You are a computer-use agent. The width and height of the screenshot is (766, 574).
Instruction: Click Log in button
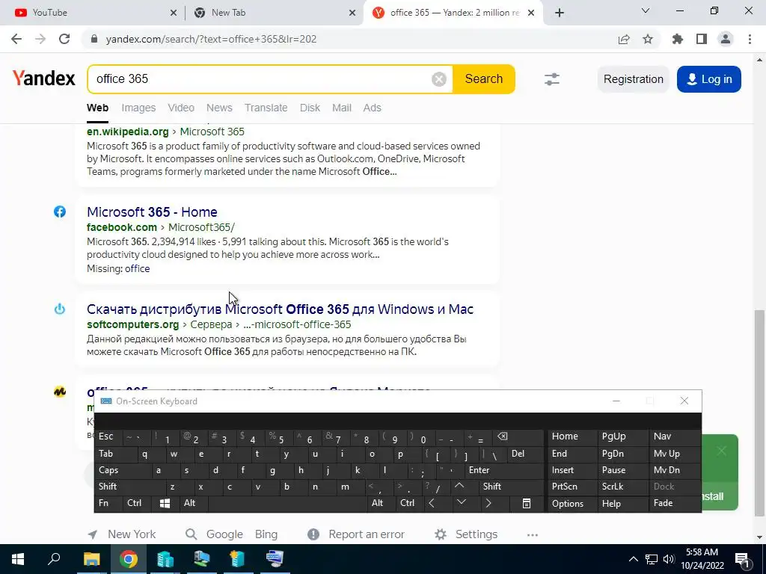(709, 79)
